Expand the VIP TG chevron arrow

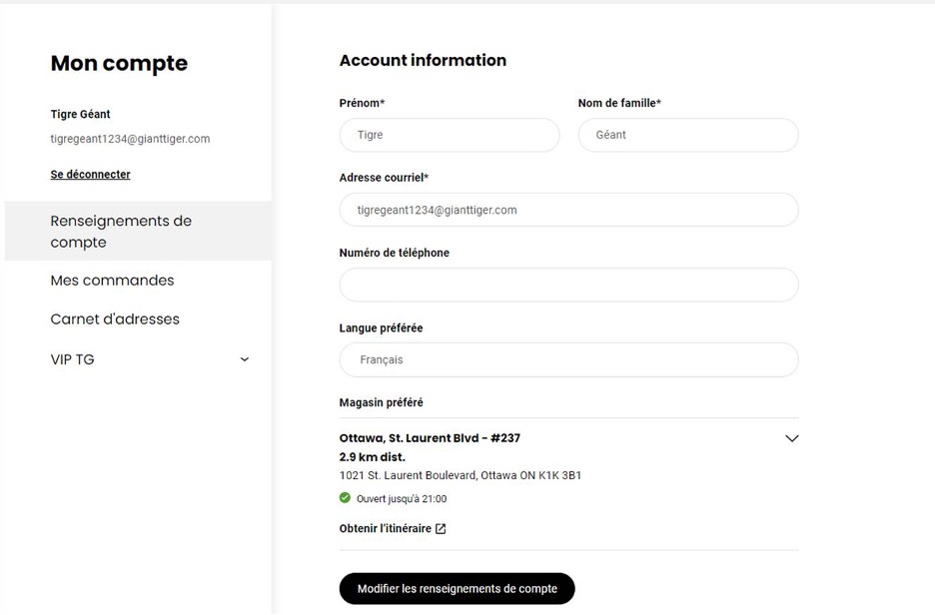245,359
